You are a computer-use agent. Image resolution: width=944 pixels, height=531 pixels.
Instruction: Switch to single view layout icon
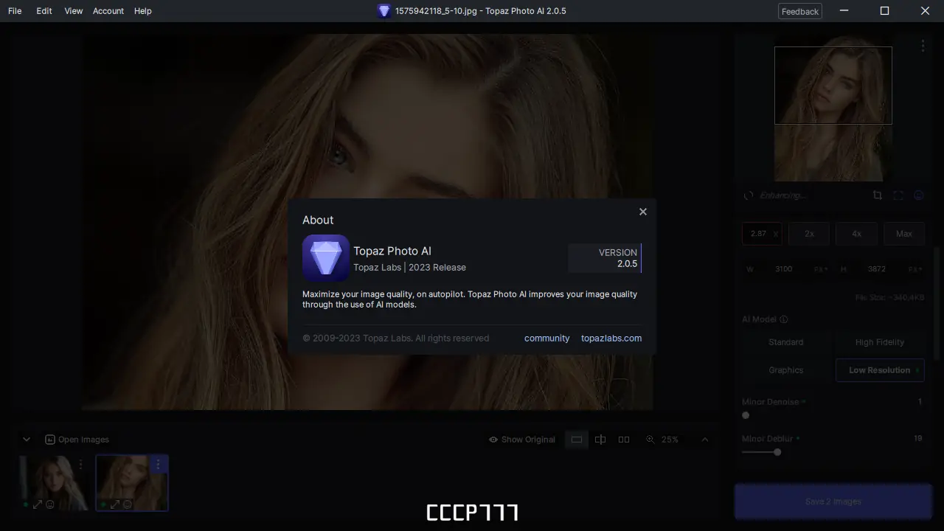[x=577, y=440]
